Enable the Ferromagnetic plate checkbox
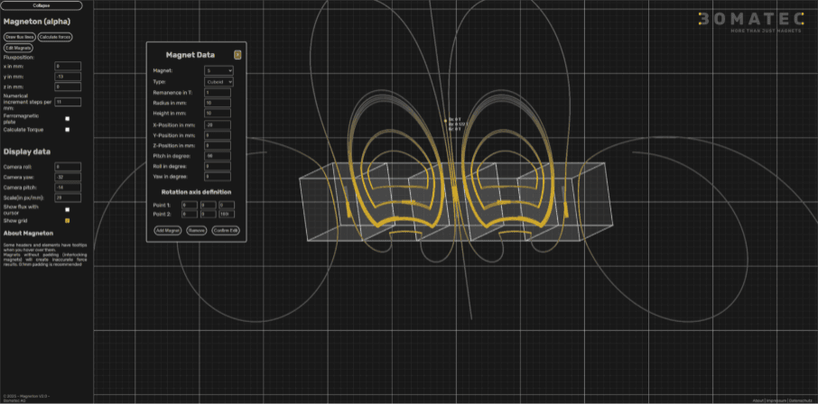Image resolution: width=818 pixels, height=404 pixels. click(x=68, y=118)
